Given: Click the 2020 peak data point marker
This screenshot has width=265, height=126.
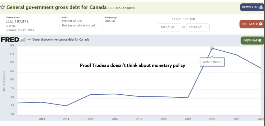Looking at the screenshot, I should tap(212, 48).
